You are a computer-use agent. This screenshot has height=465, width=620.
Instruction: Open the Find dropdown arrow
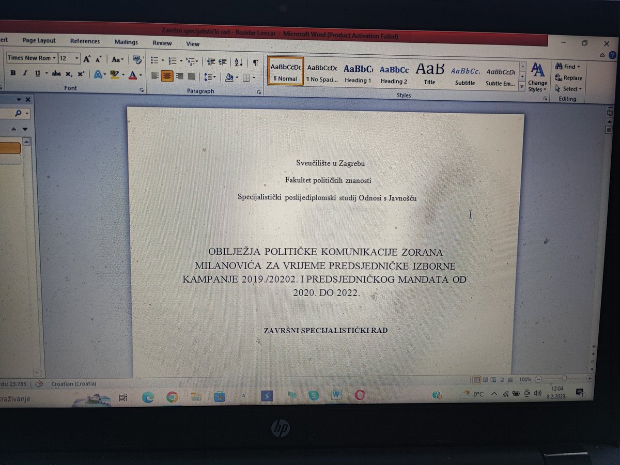coord(579,67)
